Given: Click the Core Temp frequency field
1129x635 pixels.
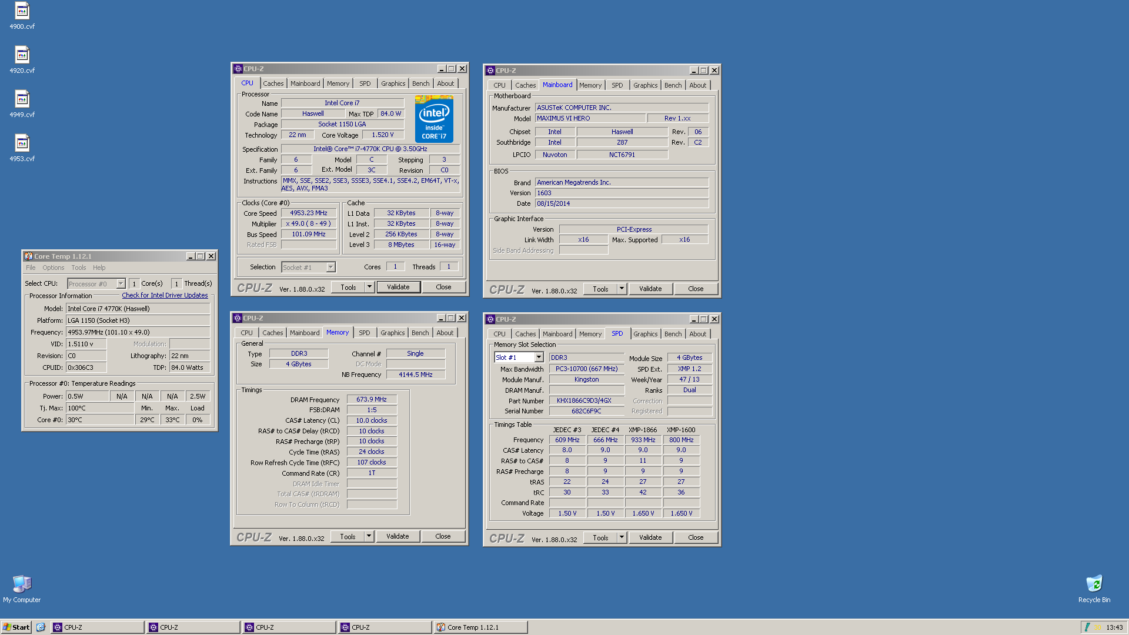Looking at the screenshot, I should click(x=138, y=332).
